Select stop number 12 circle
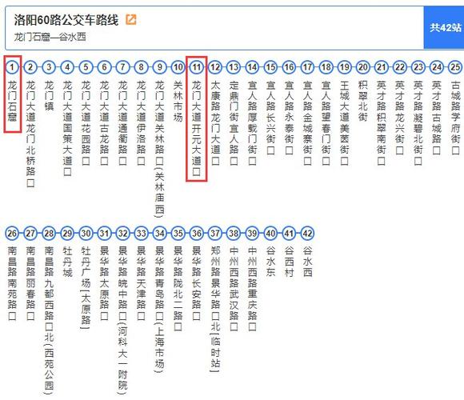 click(x=215, y=67)
